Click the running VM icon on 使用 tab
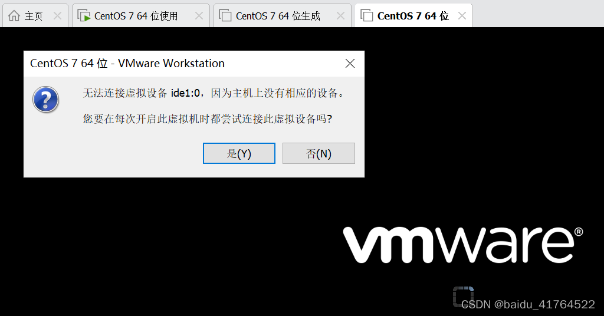 (x=84, y=16)
